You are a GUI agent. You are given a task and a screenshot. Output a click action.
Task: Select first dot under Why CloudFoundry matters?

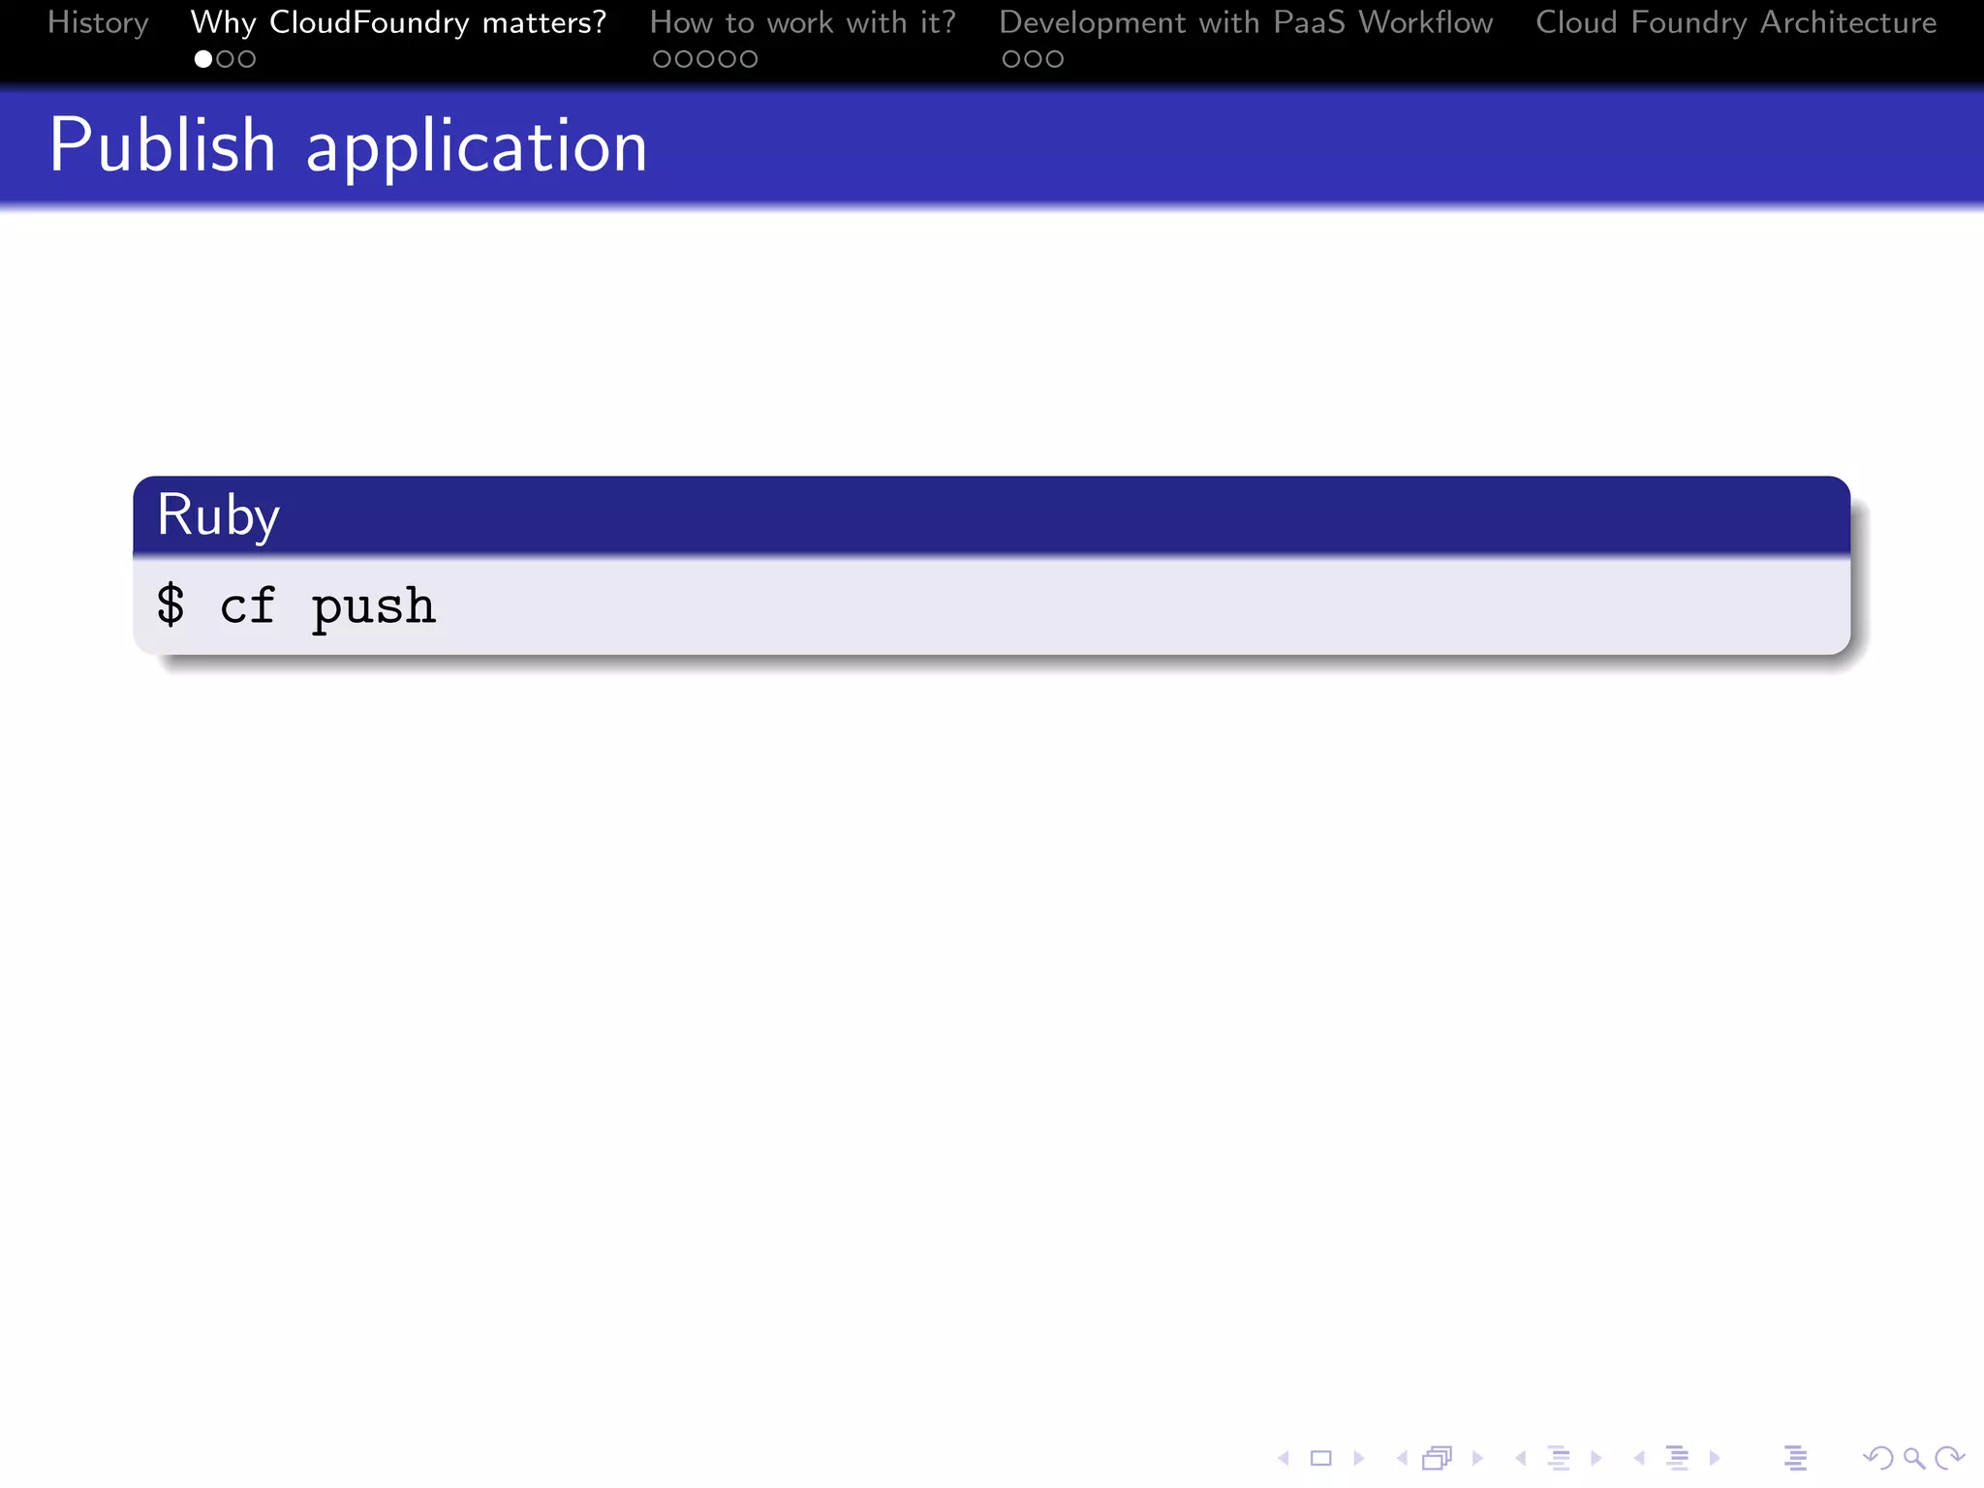pyautogui.click(x=203, y=59)
